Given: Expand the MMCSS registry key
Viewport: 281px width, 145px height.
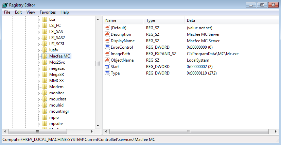Looking at the screenshot, I should (39, 81).
